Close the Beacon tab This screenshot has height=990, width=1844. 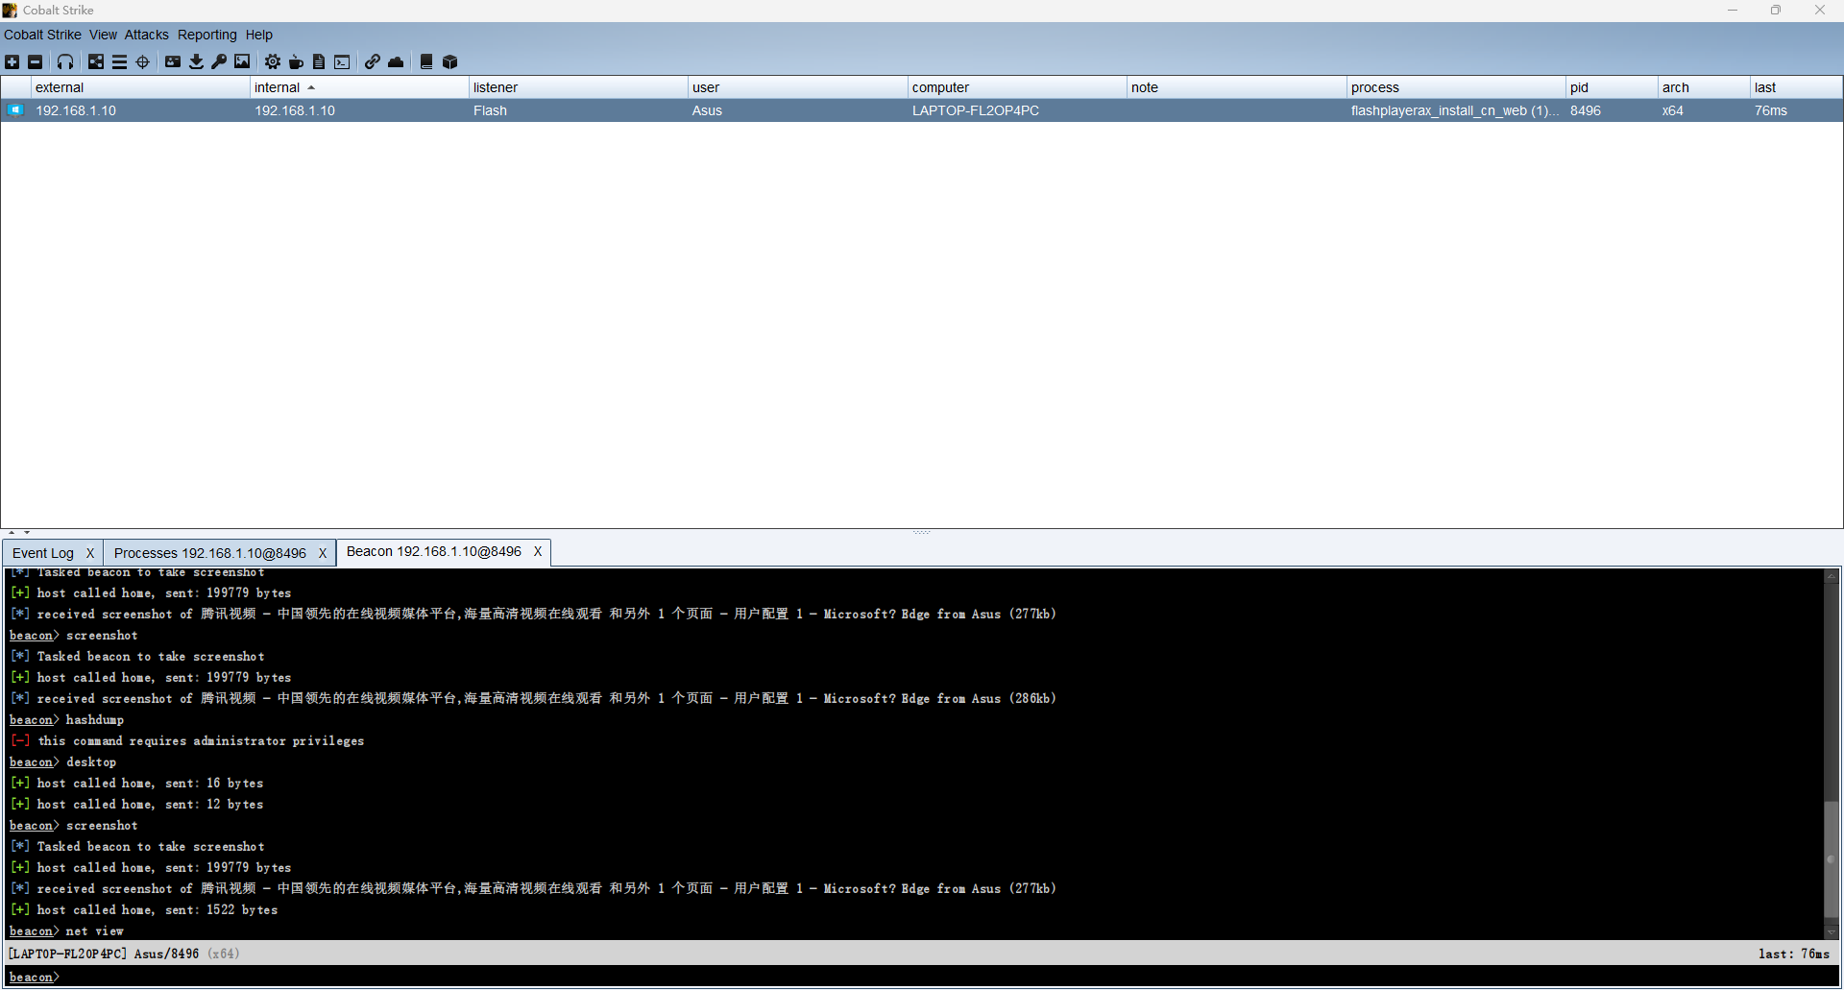coord(538,551)
